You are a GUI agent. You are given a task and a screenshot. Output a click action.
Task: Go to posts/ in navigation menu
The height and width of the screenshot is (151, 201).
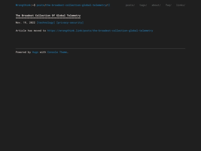coord(130,5)
